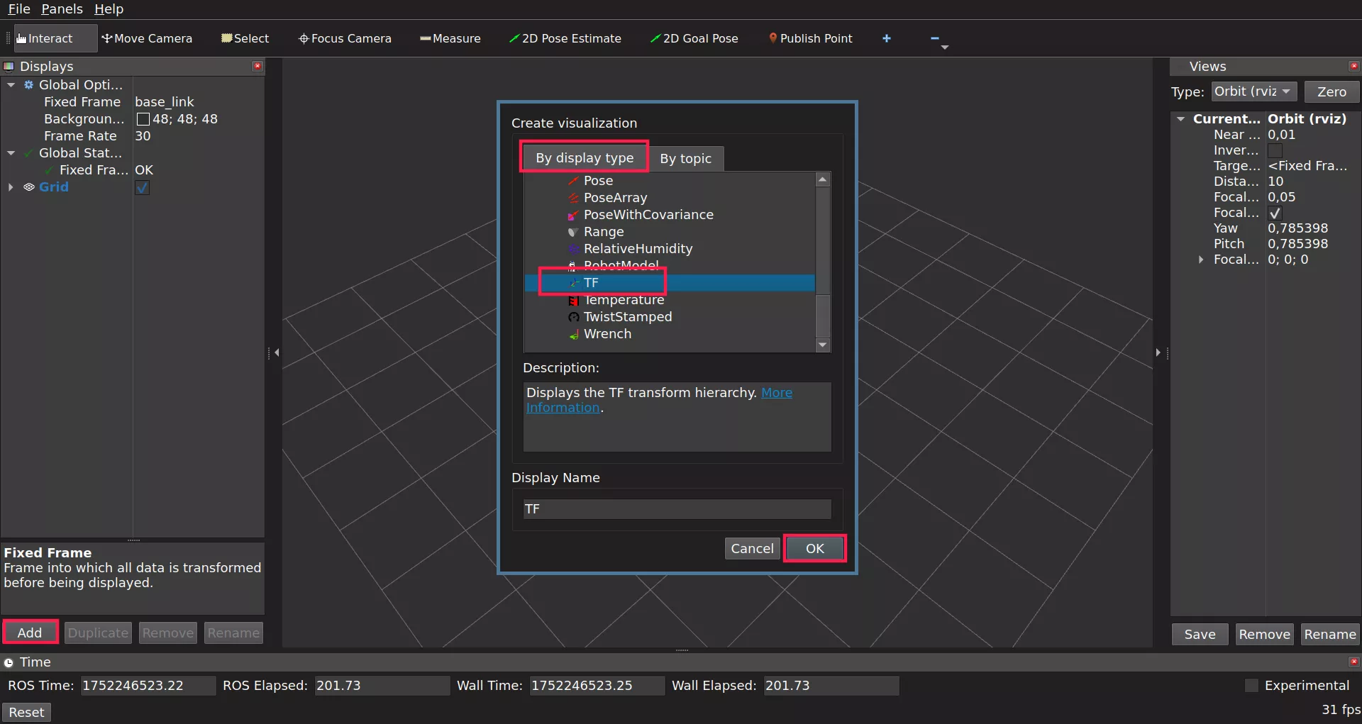Activate the Focus Camera tool

pyautogui.click(x=345, y=38)
